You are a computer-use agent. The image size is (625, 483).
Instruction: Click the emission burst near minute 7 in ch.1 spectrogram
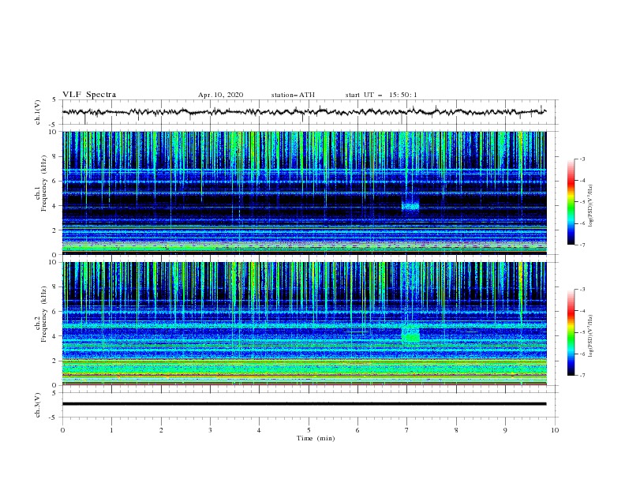point(410,206)
